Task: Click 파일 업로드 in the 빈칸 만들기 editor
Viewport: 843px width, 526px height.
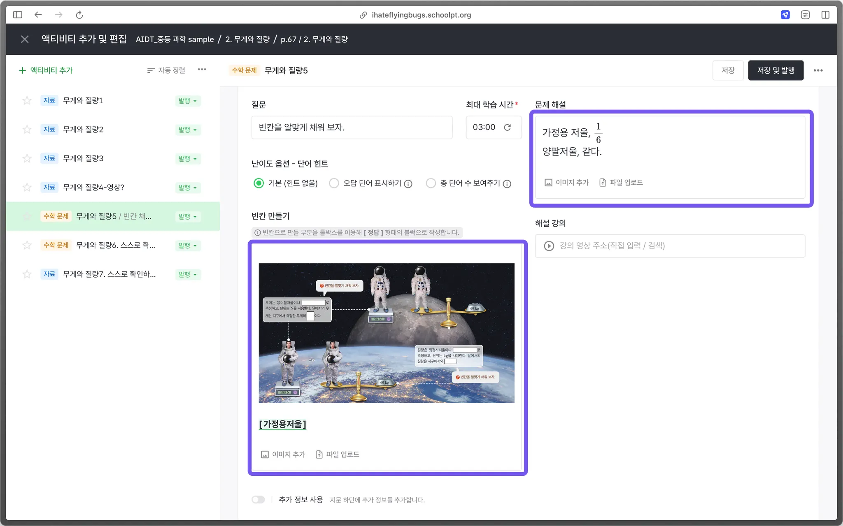Action: click(338, 454)
